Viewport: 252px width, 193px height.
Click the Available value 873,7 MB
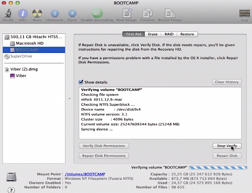pos(199,179)
